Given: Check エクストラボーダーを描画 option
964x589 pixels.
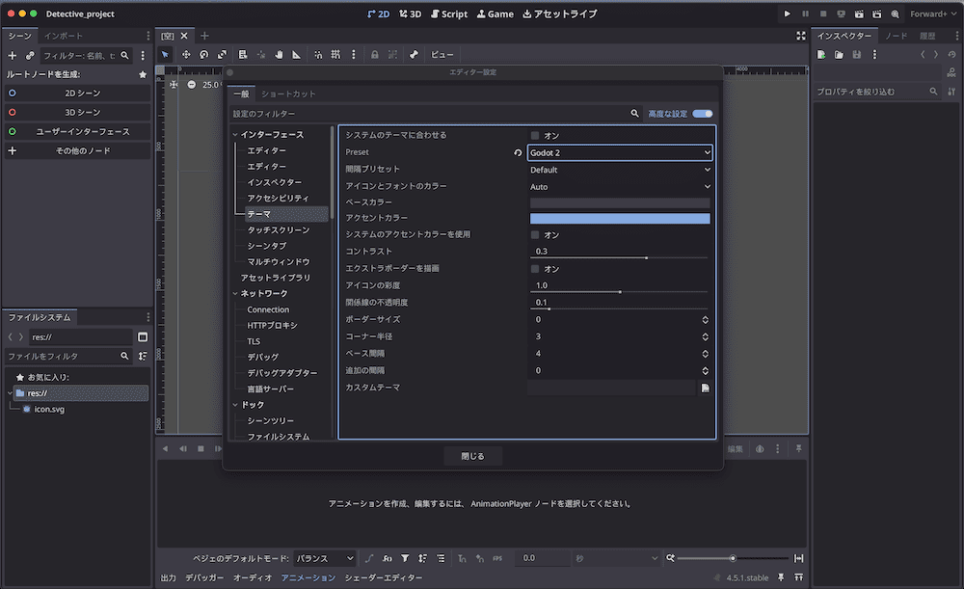Looking at the screenshot, I should point(536,268).
